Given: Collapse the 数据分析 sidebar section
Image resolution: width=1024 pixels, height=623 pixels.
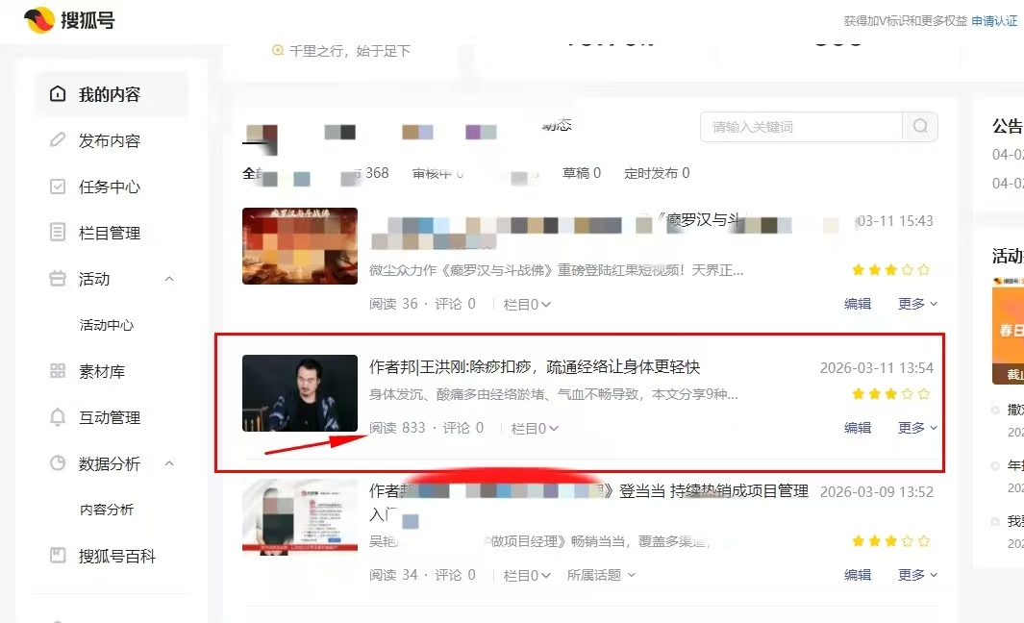Looking at the screenshot, I should [169, 463].
